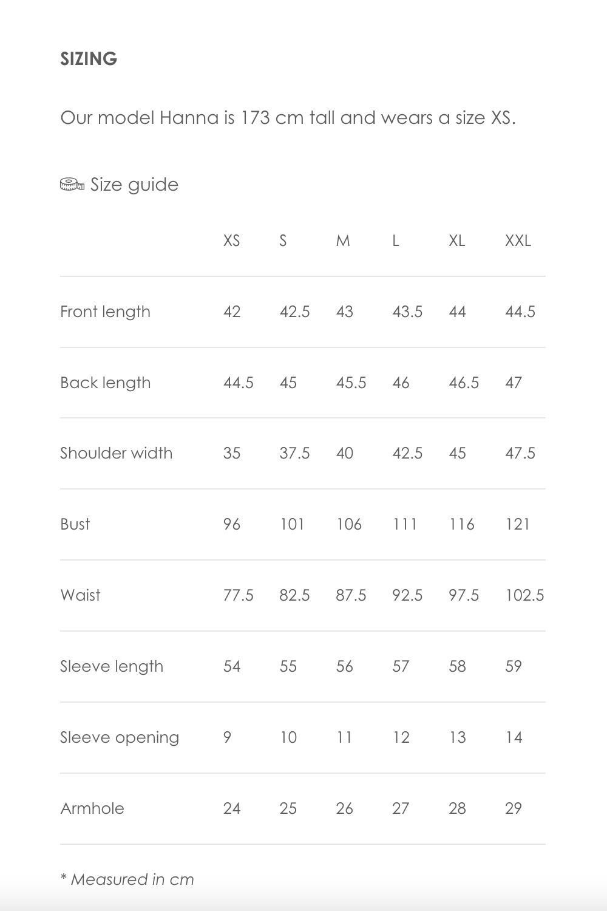Select the XXL column header
The width and height of the screenshot is (607, 911).
click(518, 241)
